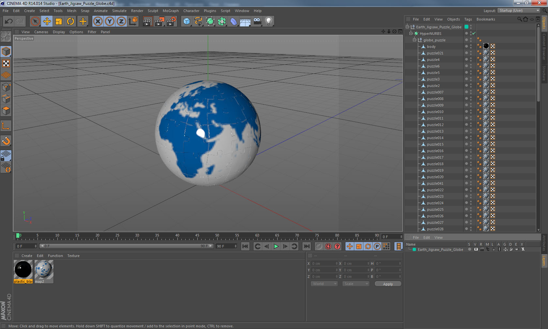The image size is (548, 329).
Task: Collapse the globe_puzzle tree node
Action: pos(415,40)
